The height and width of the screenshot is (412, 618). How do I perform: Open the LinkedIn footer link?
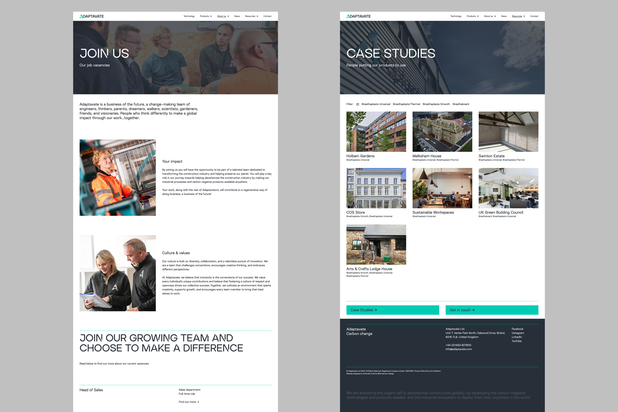point(517,337)
